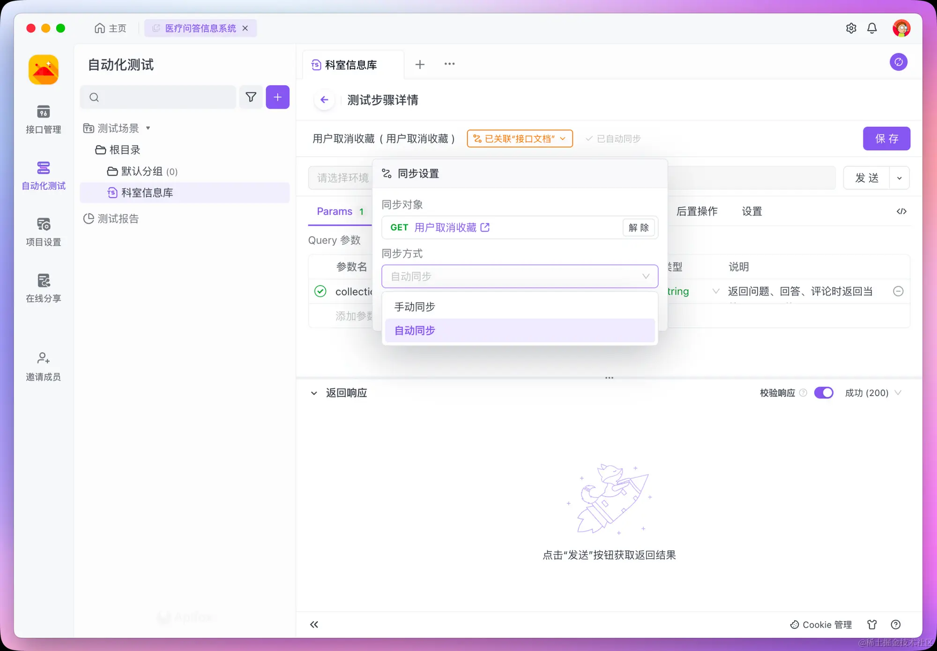Toggle the 校验响应 switch off
The width and height of the screenshot is (937, 651).
coord(824,392)
